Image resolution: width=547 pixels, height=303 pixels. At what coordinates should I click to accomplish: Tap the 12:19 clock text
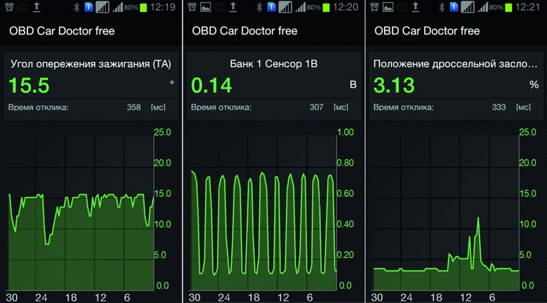(163, 7)
